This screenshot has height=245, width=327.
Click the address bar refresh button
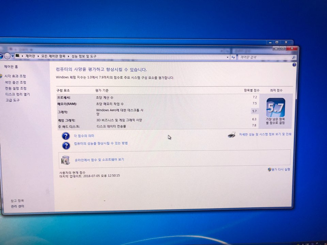[233, 57]
